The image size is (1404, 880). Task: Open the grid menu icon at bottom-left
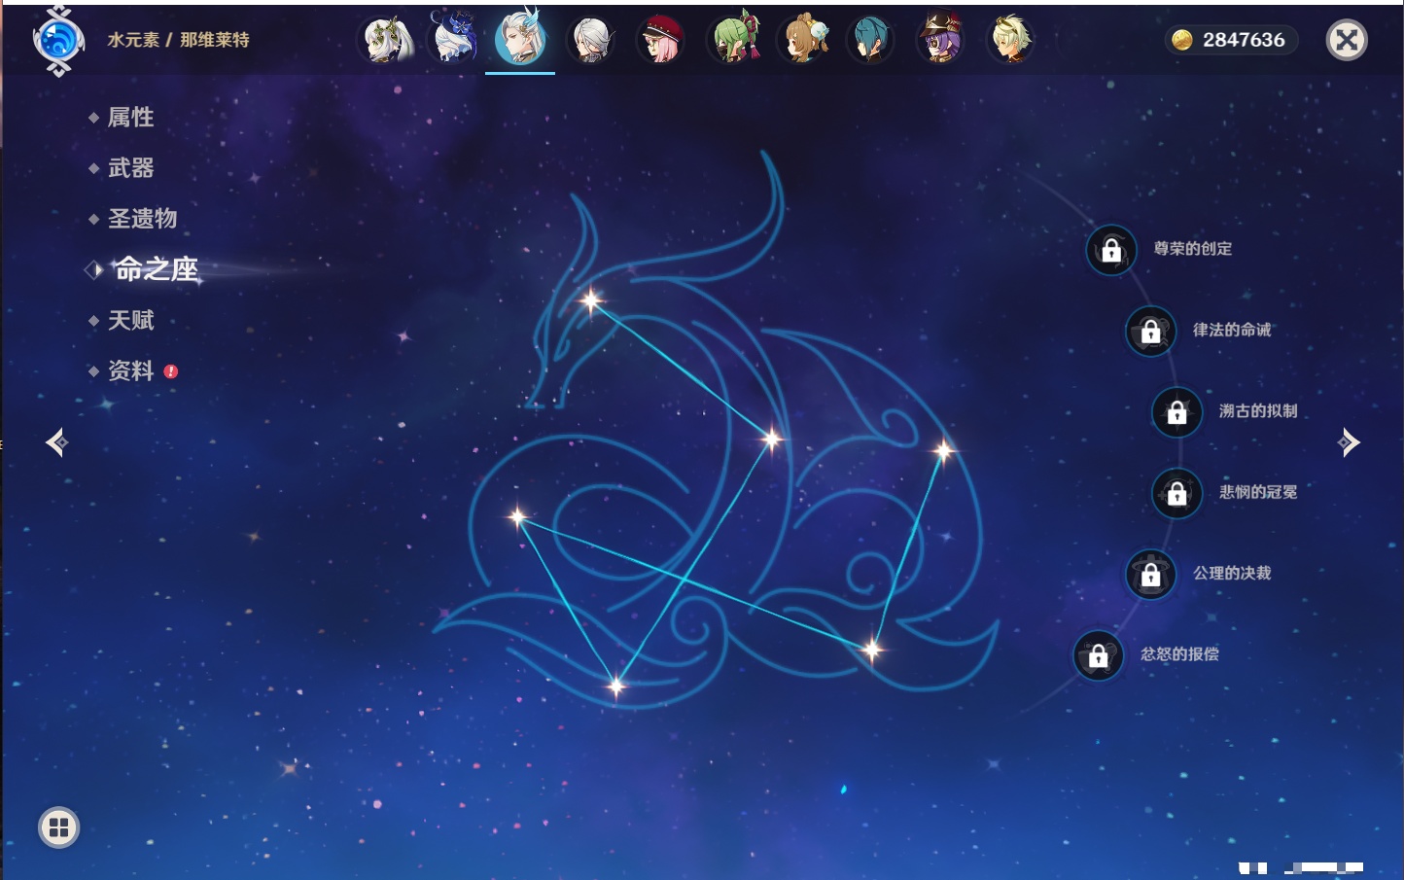point(58,827)
